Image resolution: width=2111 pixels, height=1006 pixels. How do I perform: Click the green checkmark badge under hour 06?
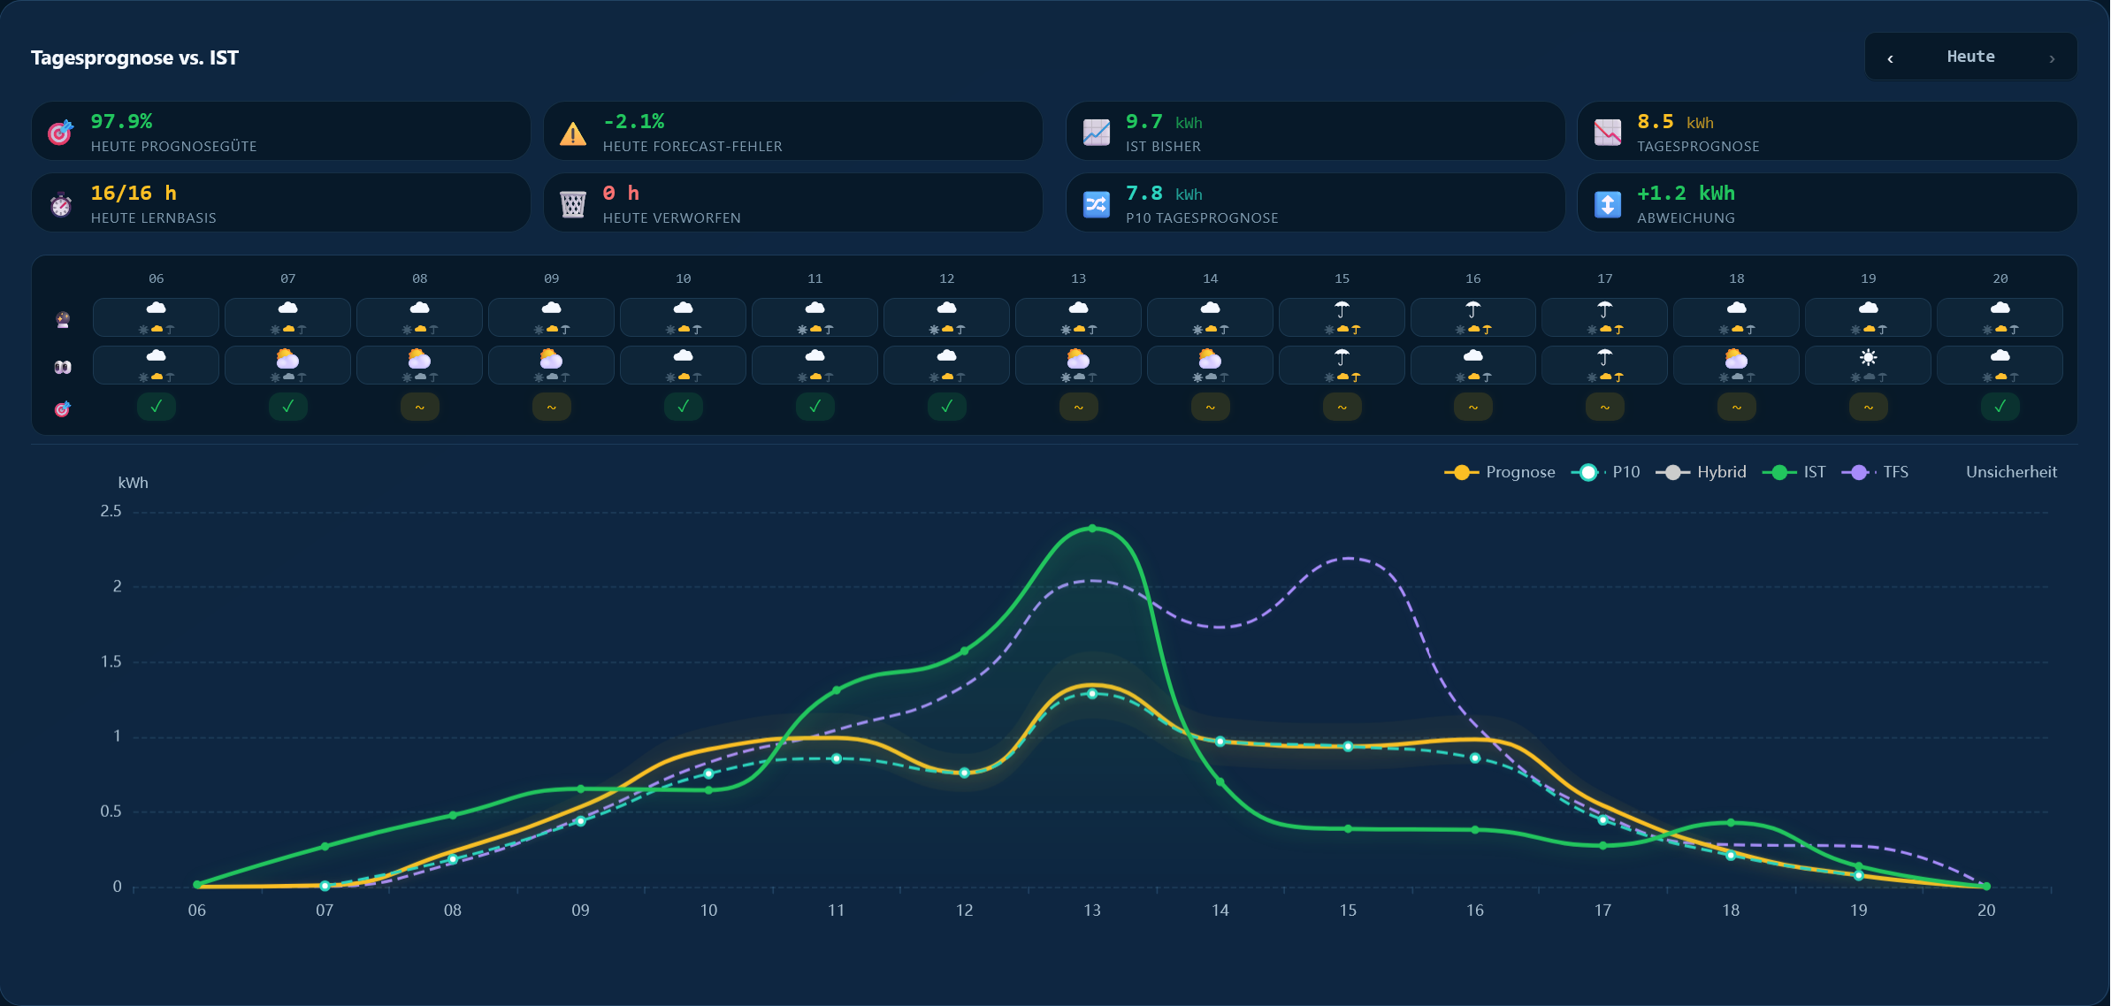[x=157, y=407]
